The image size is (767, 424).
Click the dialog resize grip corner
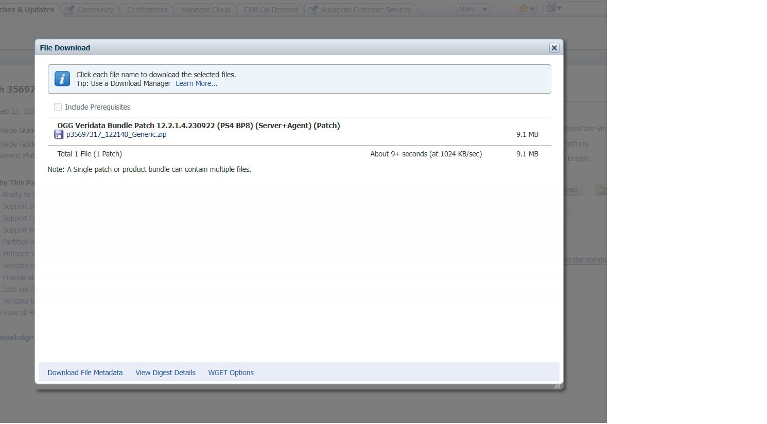pos(556,385)
